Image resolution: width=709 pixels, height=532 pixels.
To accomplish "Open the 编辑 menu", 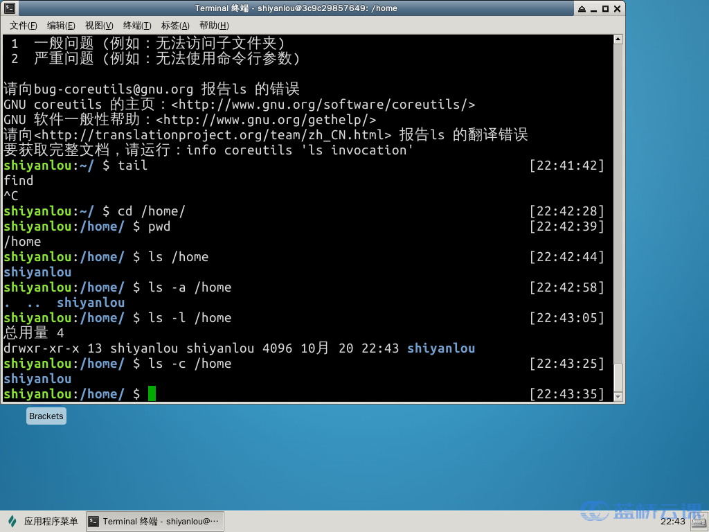I will pyautogui.click(x=61, y=25).
